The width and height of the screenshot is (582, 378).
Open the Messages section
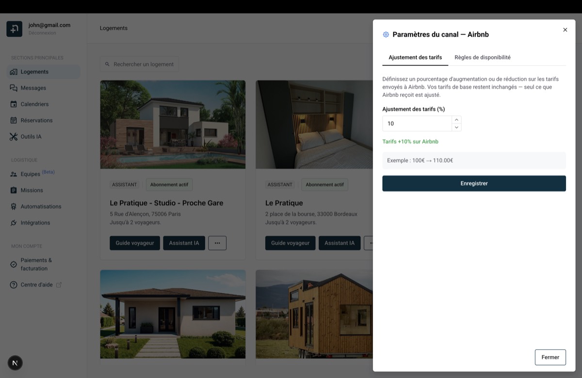[33, 88]
